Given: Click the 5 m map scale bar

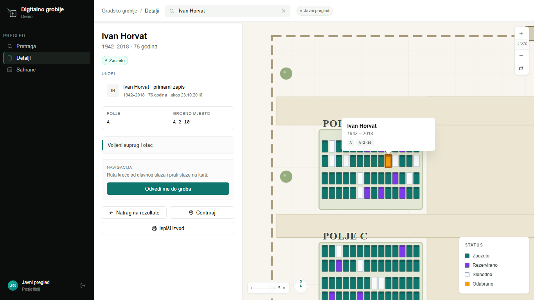Looking at the screenshot, I should (268, 288).
